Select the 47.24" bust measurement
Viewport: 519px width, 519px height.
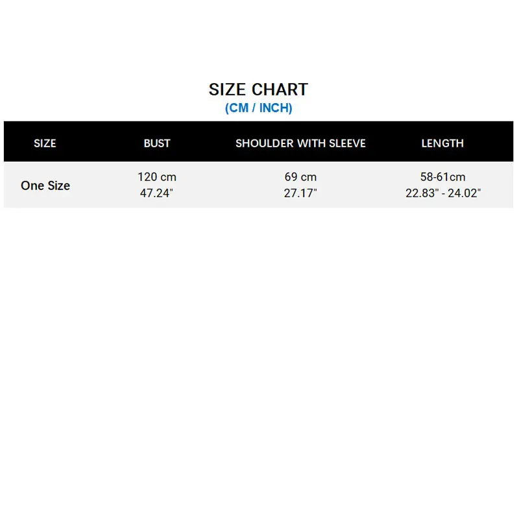point(157,193)
